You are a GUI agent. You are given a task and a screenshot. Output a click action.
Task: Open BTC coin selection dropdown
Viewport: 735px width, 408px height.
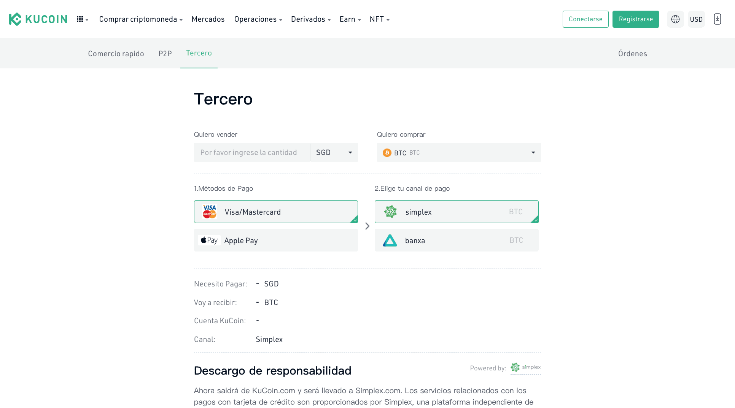click(459, 152)
